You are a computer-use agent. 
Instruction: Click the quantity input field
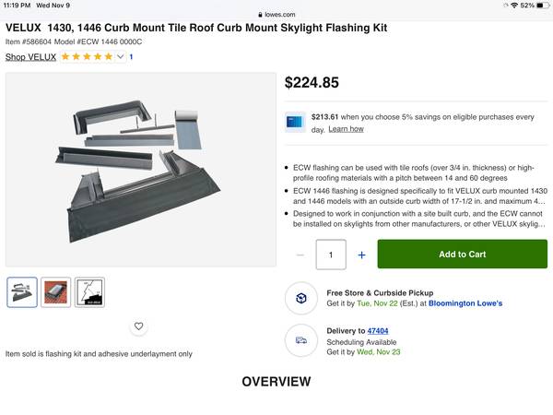331,255
